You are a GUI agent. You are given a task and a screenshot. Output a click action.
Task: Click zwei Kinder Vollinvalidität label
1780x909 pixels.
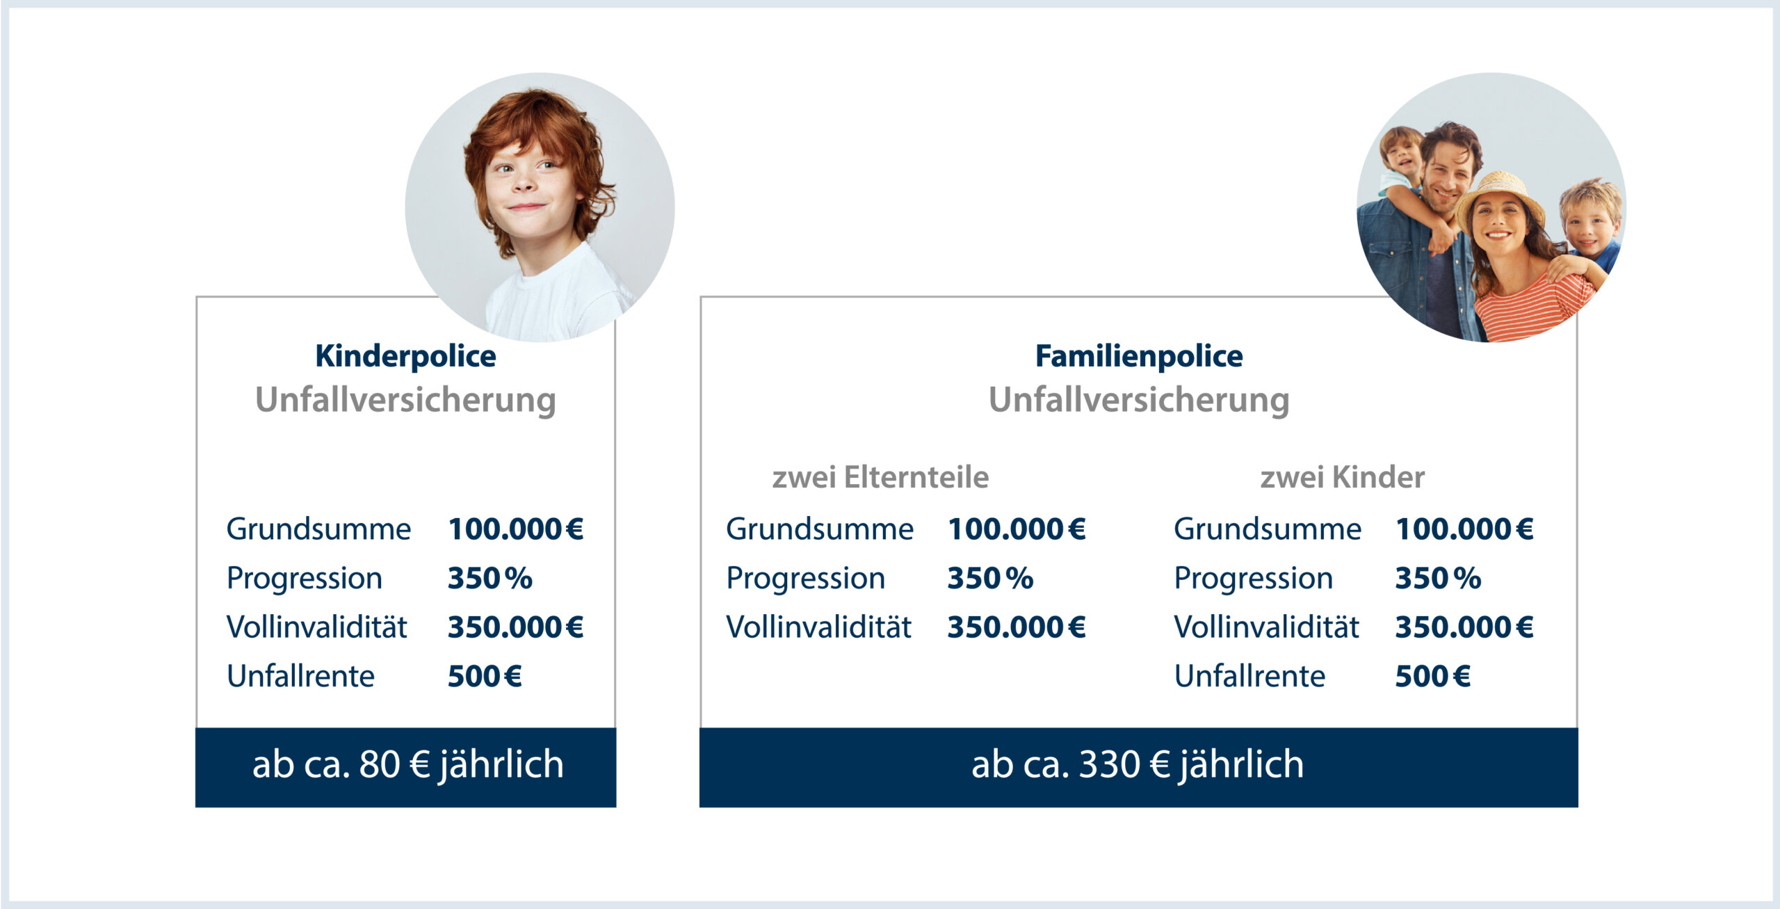1266,627
